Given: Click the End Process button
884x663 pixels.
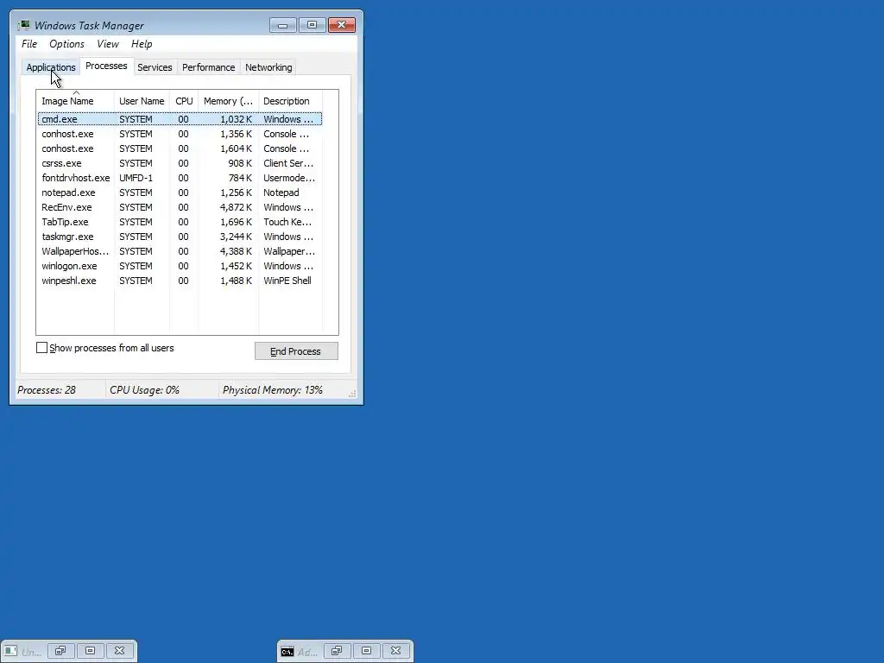Looking at the screenshot, I should (296, 351).
